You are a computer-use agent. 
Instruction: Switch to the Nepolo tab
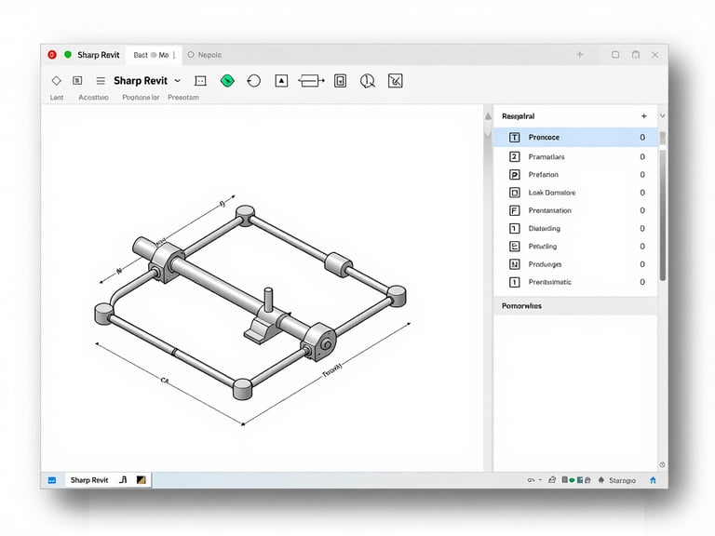(205, 55)
